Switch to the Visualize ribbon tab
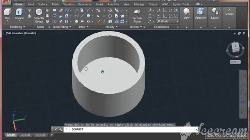The height and width of the screenshot is (140, 250). point(68,4)
